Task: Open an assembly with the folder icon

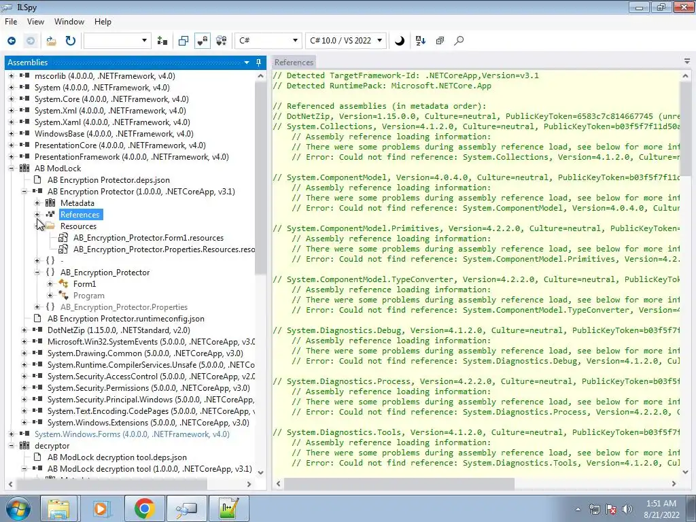Action: click(52, 41)
